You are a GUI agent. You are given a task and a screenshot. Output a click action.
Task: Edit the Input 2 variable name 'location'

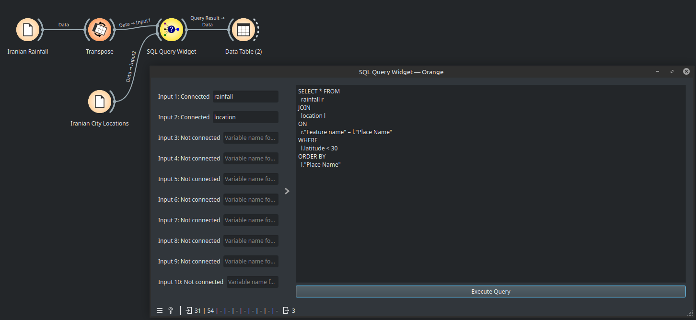tap(245, 117)
